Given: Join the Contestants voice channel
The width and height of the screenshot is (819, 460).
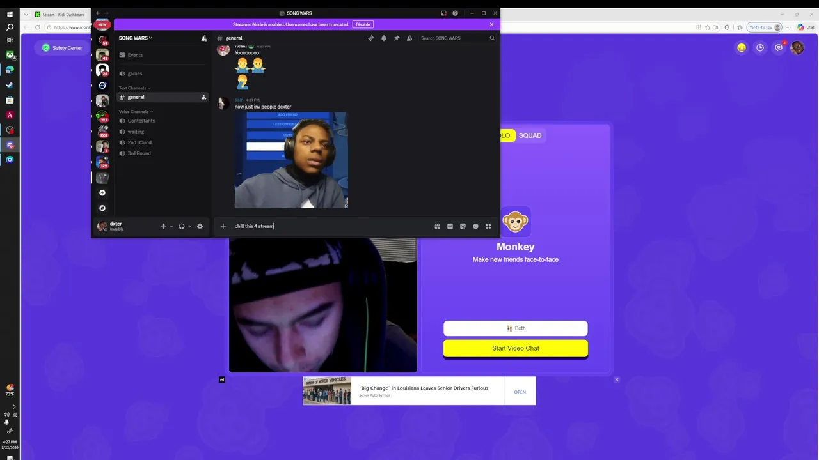Looking at the screenshot, I should (162, 121).
